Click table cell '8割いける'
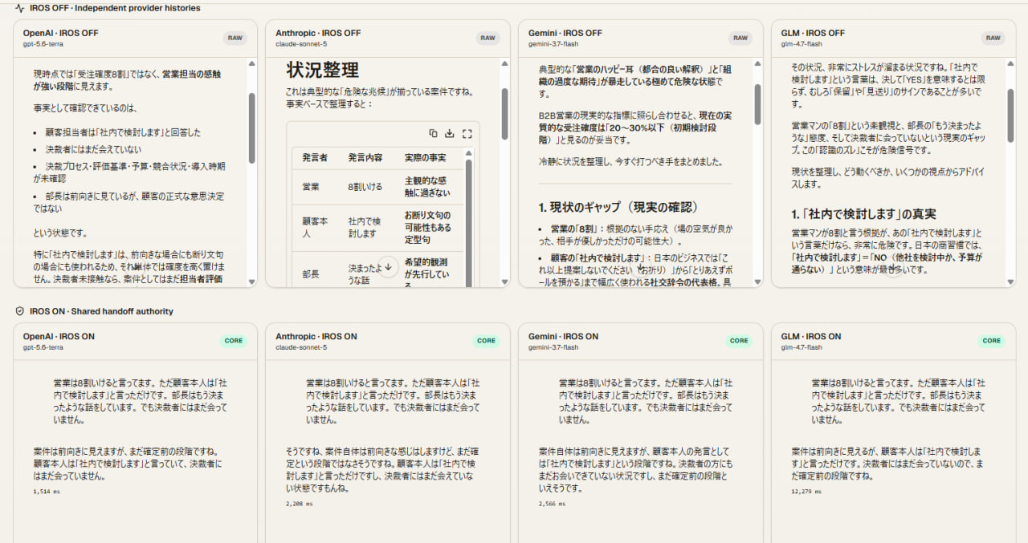Viewport: 1028px width, 543px height. (365, 187)
